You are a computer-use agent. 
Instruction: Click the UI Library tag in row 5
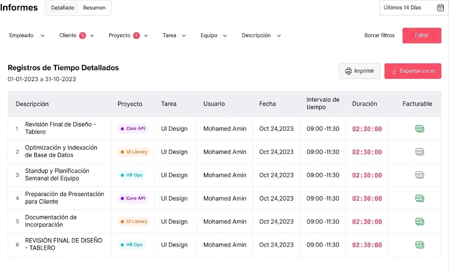point(134,221)
